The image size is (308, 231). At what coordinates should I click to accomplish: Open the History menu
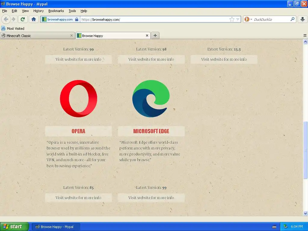click(x=38, y=11)
